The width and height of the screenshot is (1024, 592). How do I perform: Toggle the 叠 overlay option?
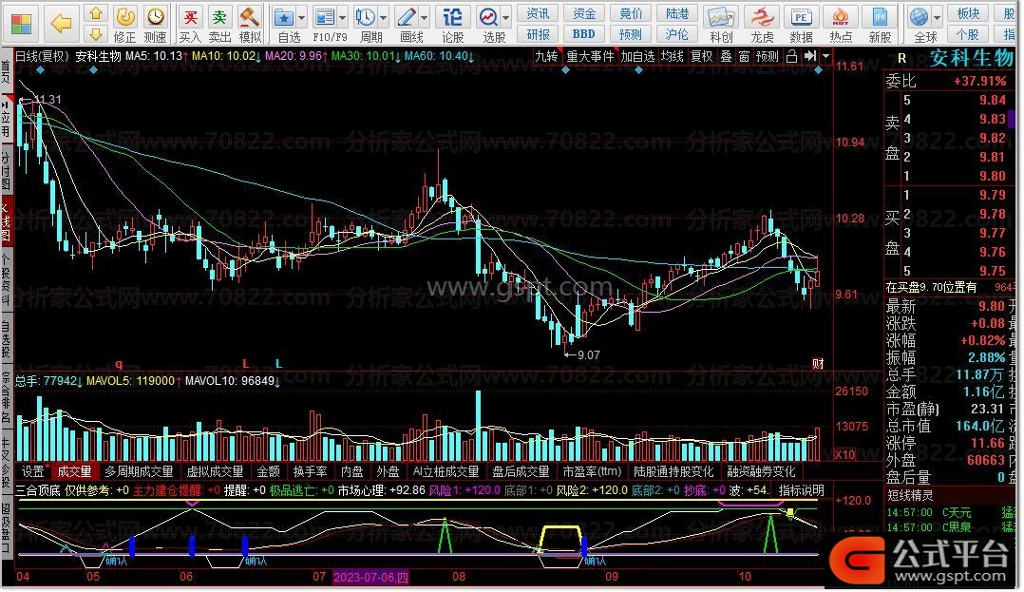point(726,57)
